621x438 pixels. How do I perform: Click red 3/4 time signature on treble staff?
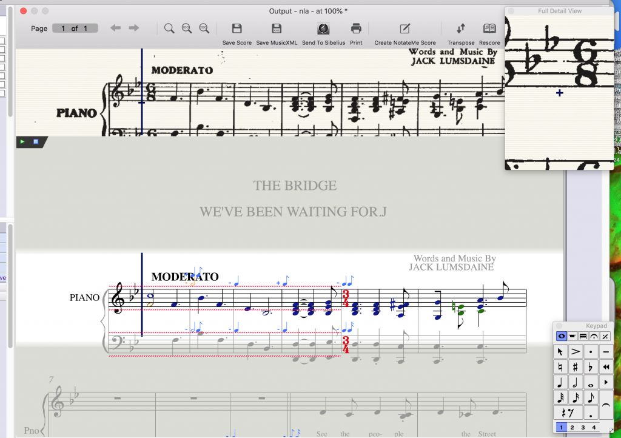[345, 298]
